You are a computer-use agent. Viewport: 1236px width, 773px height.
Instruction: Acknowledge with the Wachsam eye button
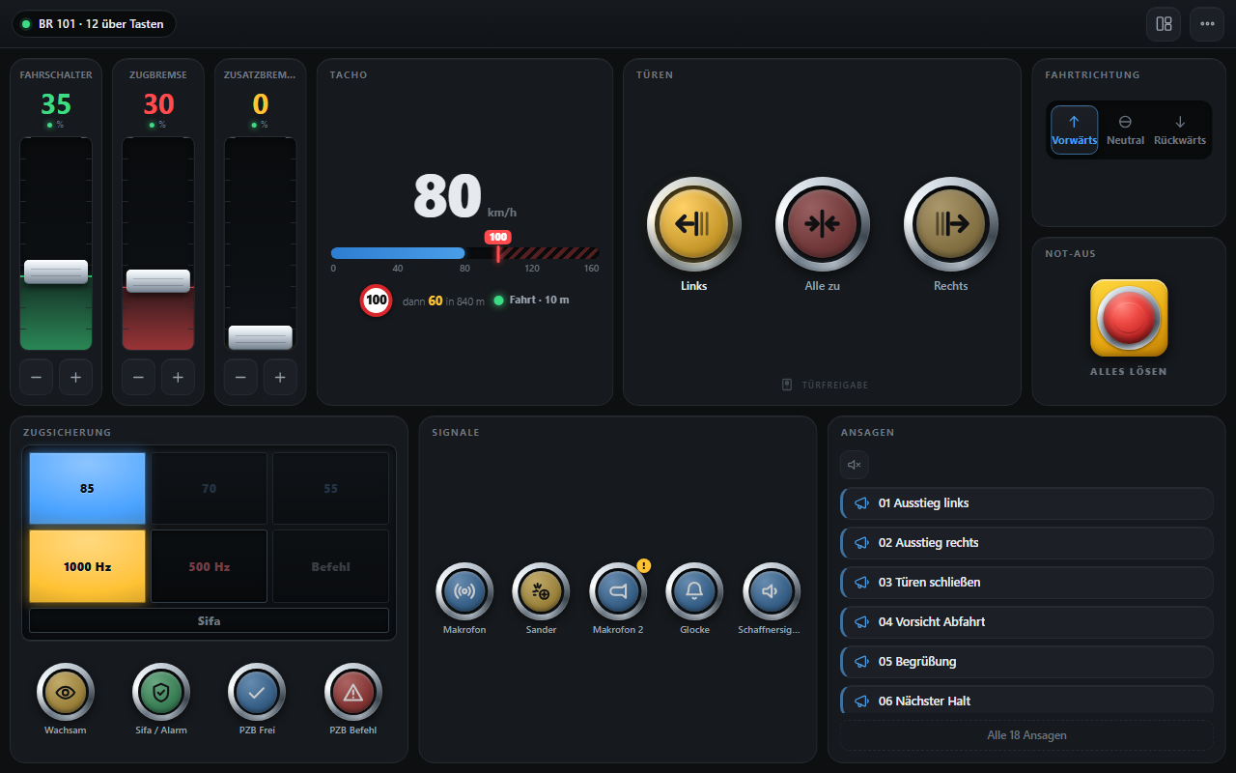[x=66, y=692]
